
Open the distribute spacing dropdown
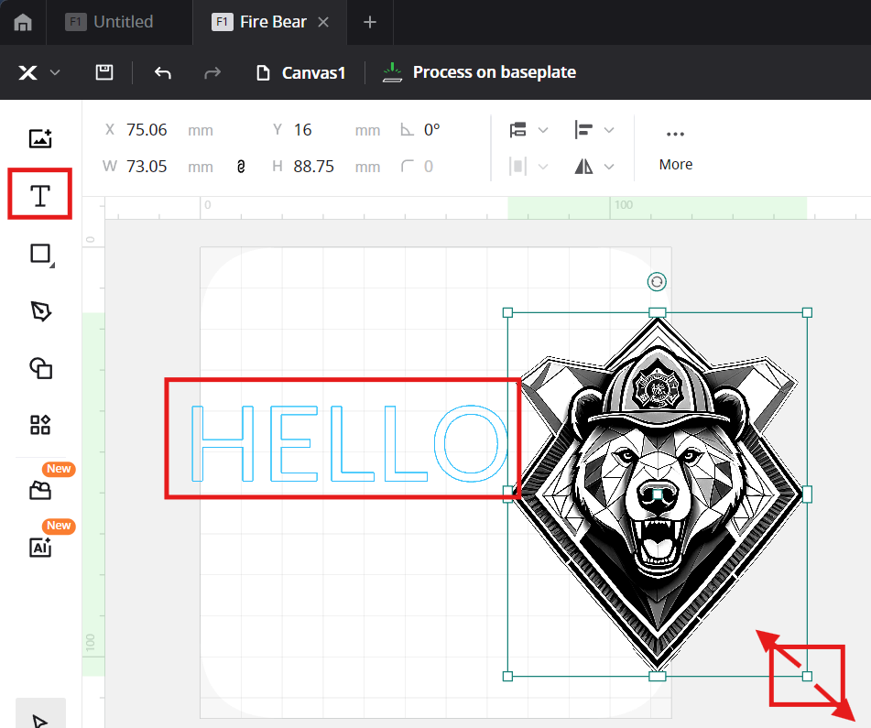point(528,167)
